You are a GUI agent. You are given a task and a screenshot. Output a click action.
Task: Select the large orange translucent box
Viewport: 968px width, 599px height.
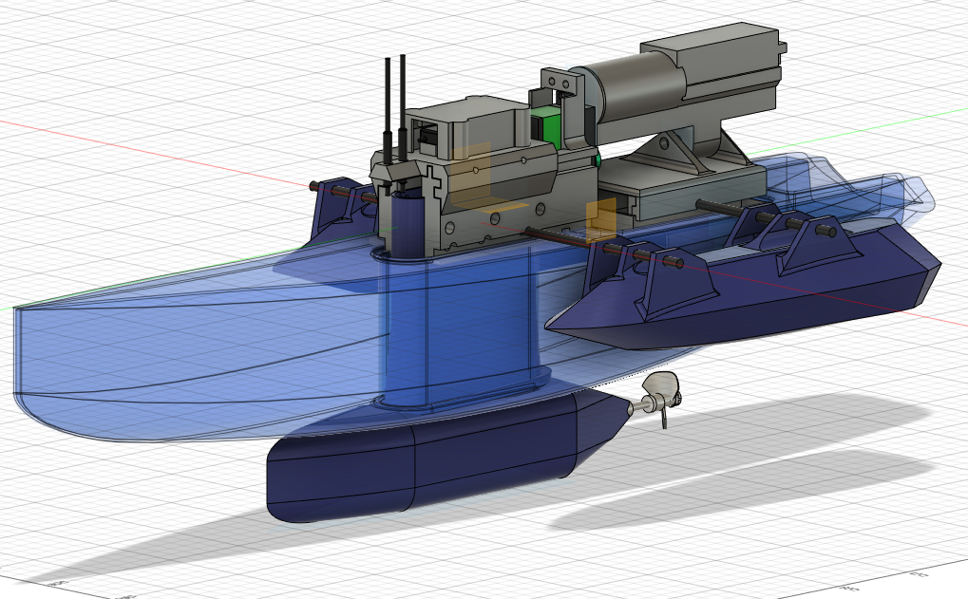coord(473,175)
